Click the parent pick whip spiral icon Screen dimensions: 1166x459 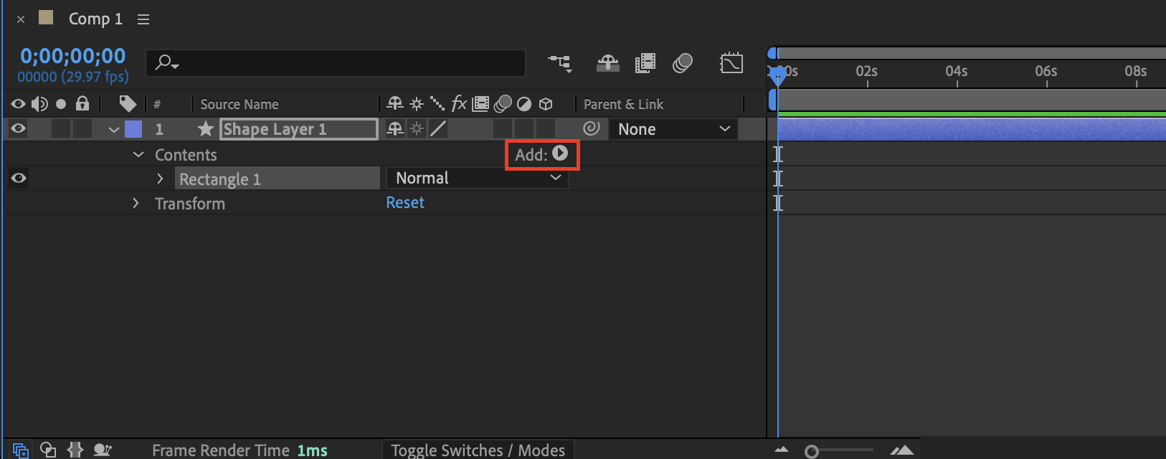(x=592, y=128)
